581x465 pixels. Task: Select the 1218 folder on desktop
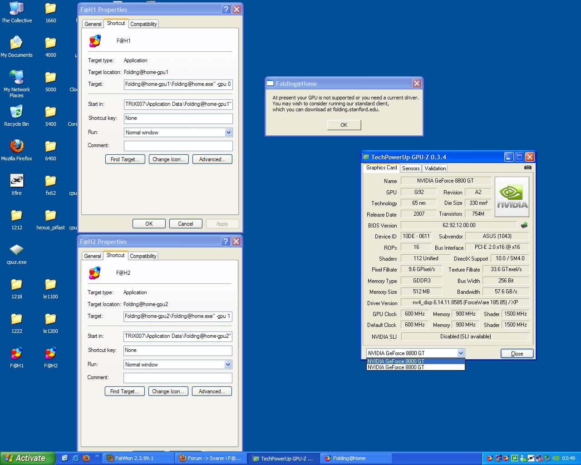(x=17, y=288)
